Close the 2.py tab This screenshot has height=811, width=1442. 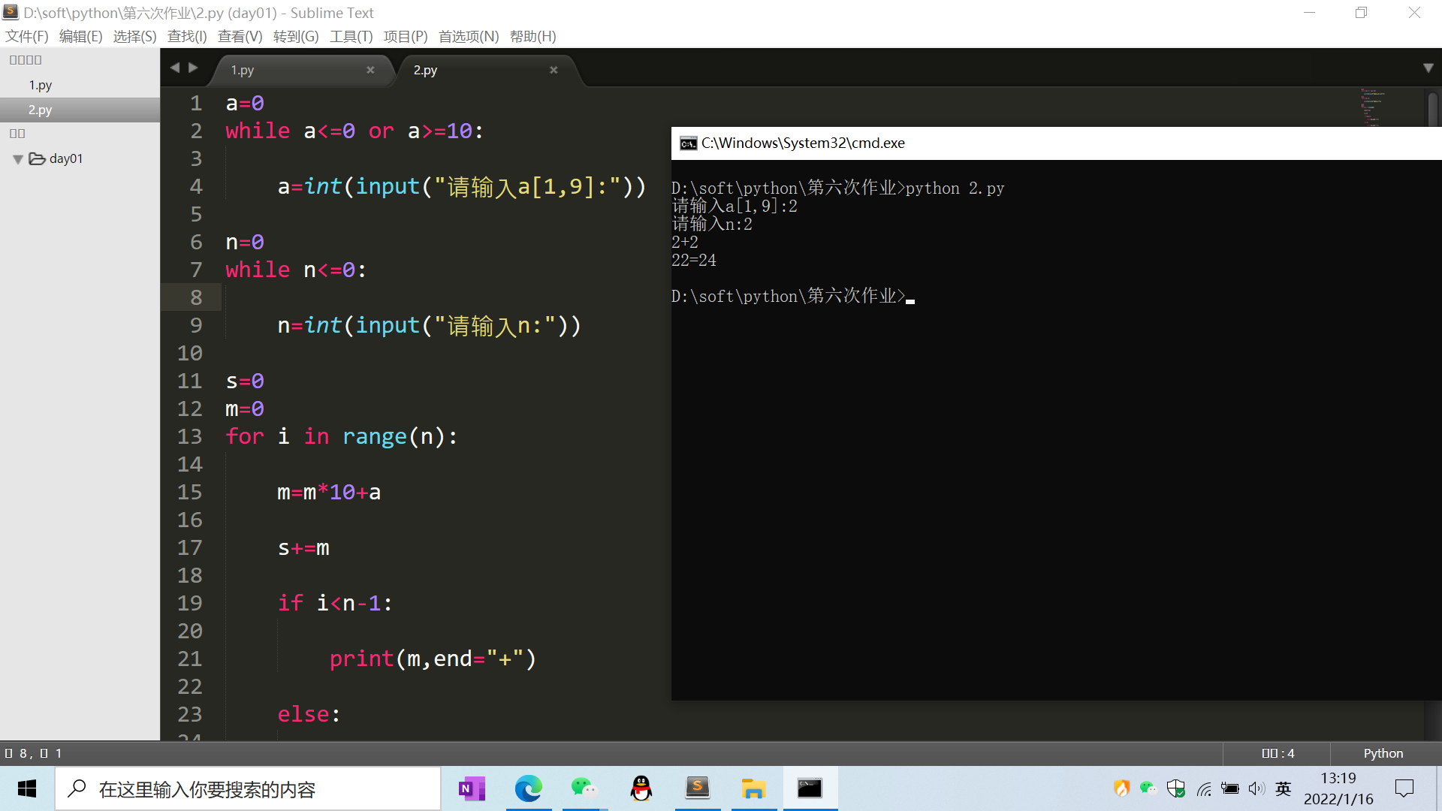click(x=554, y=70)
